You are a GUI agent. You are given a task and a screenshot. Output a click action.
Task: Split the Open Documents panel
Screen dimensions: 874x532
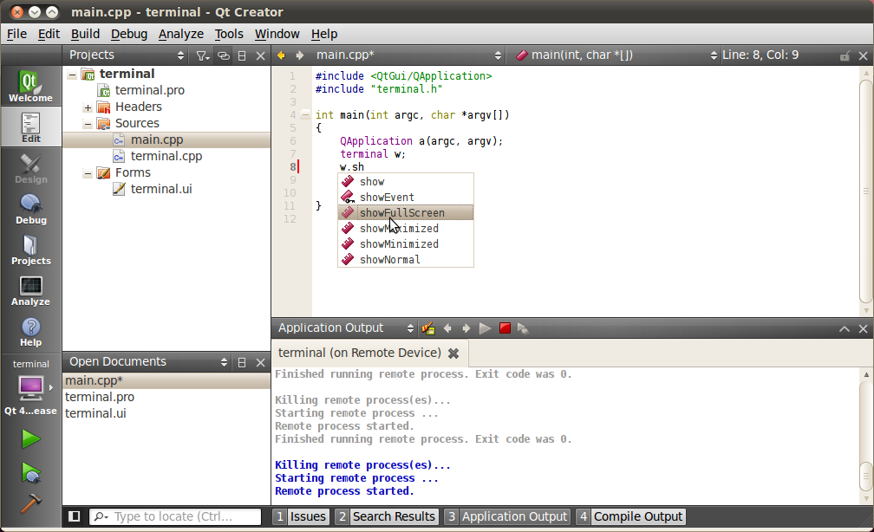click(242, 362)
